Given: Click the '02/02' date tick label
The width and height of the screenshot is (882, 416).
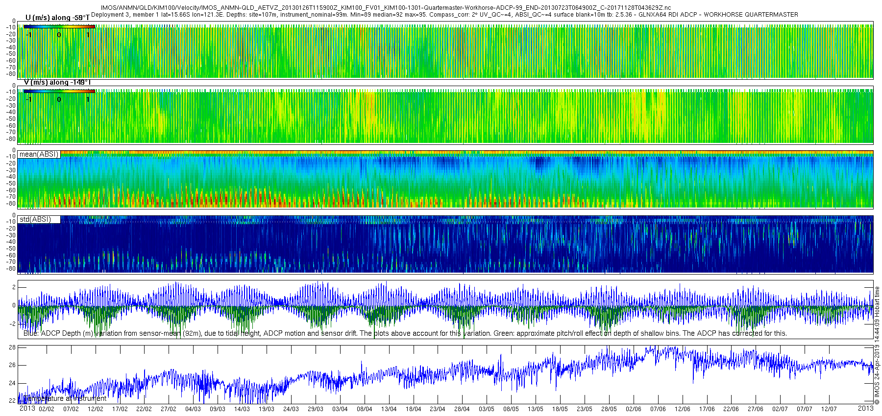Looking at the screenshot, I should 47,409.
